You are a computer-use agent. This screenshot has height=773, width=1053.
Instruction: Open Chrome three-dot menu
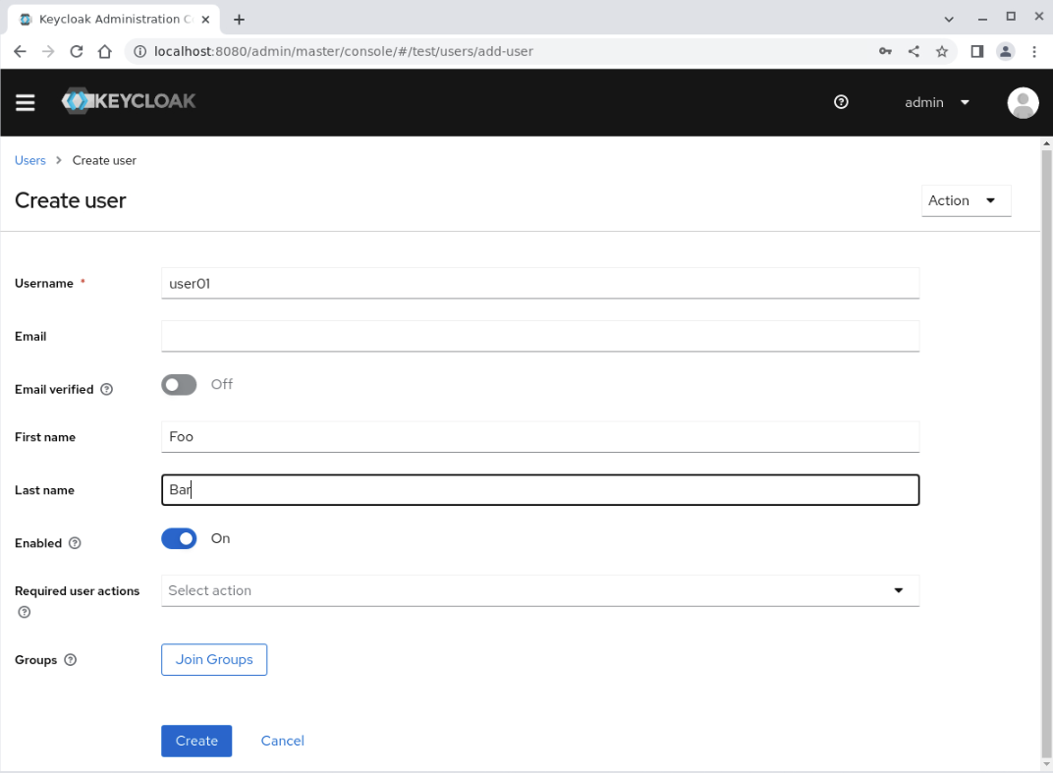1034,52
